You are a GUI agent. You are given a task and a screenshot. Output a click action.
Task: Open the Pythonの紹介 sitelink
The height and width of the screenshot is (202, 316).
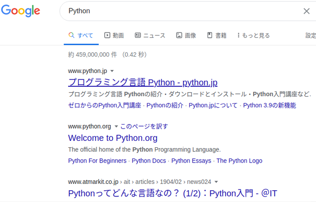click(x=164, y=105)
